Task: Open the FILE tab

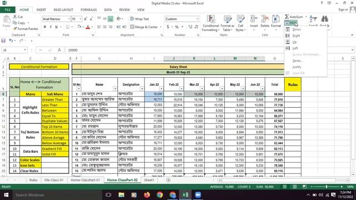Action: pos(7,10)
